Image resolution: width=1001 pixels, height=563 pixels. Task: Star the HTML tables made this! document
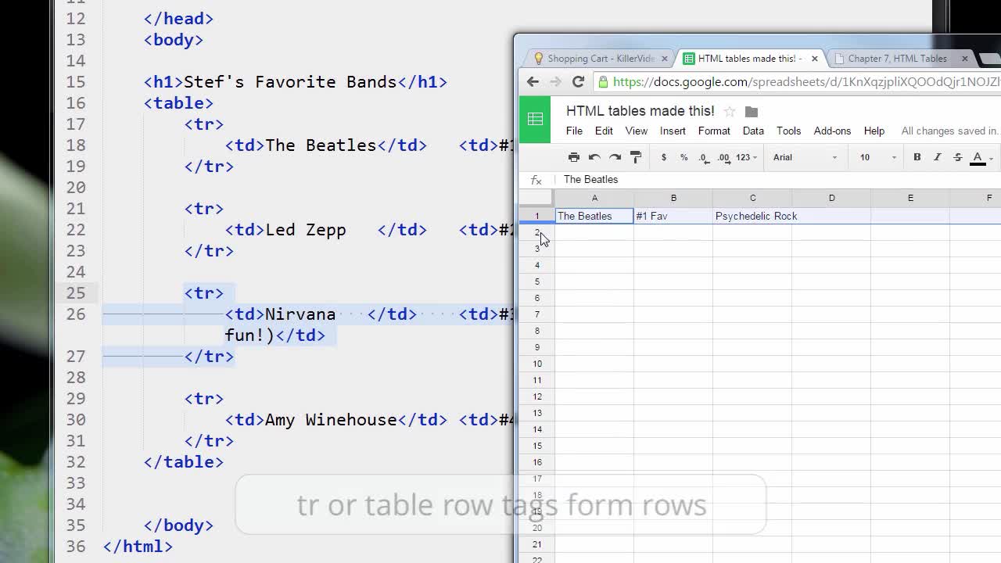tap(730, 112)
